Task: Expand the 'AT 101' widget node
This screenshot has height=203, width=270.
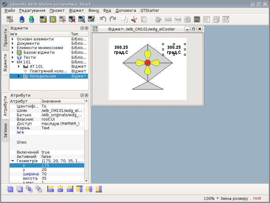Action: click(x=19, y=67)
